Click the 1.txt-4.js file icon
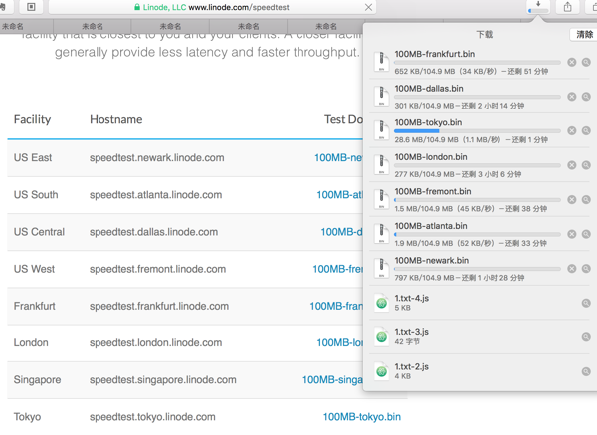This screenshot has width=597, height=435. [x=381, y=303]
